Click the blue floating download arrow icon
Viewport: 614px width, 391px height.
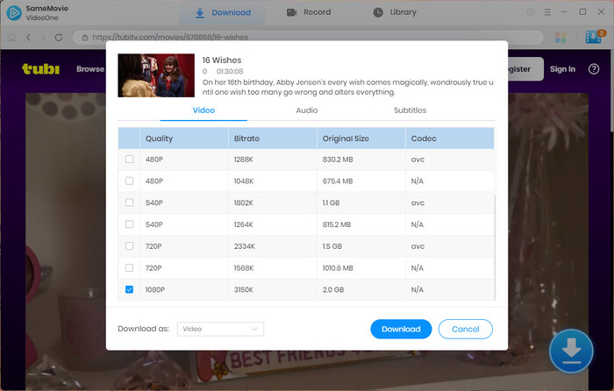(571, 351)
